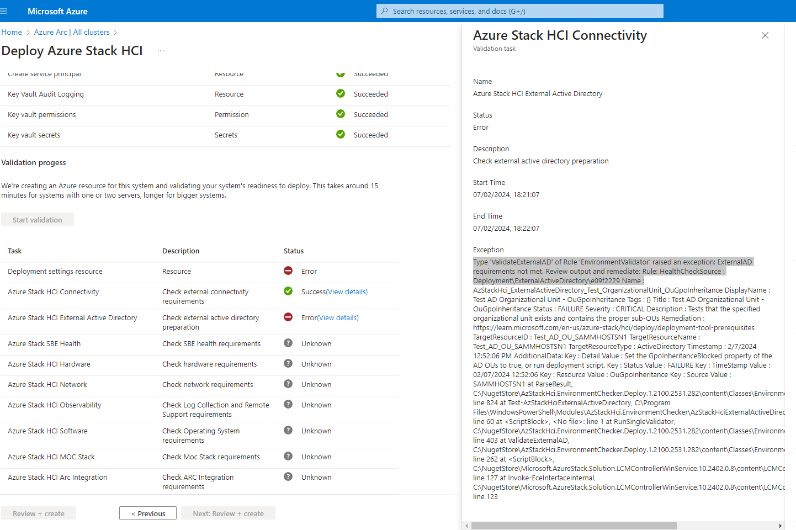Click the learn.microsoft.com remediation URL text
This screenshot has height=530, width=796.
(x=614, y=327)
